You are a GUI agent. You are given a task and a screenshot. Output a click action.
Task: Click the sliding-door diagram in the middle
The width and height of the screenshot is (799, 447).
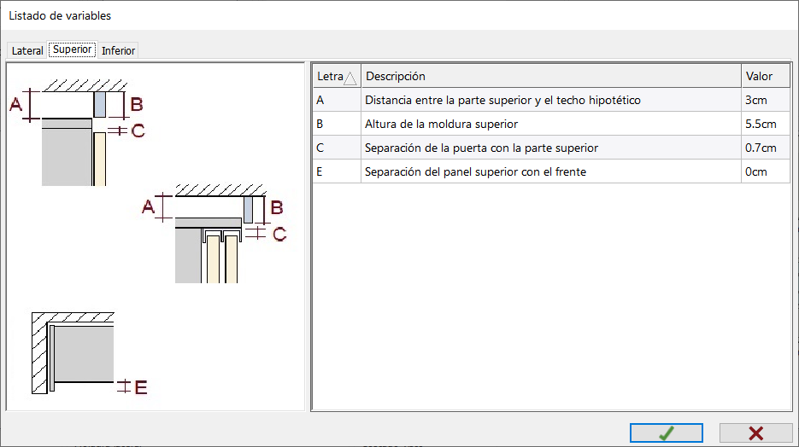[x=214, y=234]
